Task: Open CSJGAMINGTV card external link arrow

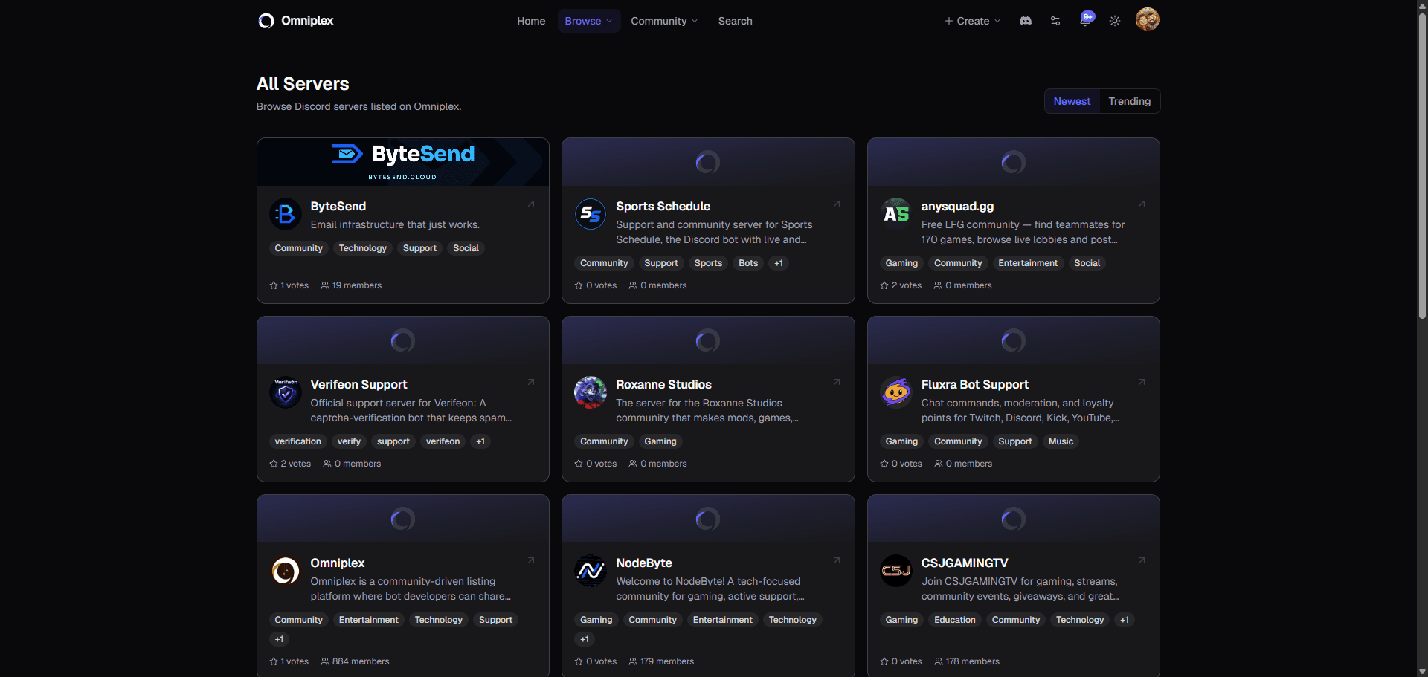Action: 1142,560
